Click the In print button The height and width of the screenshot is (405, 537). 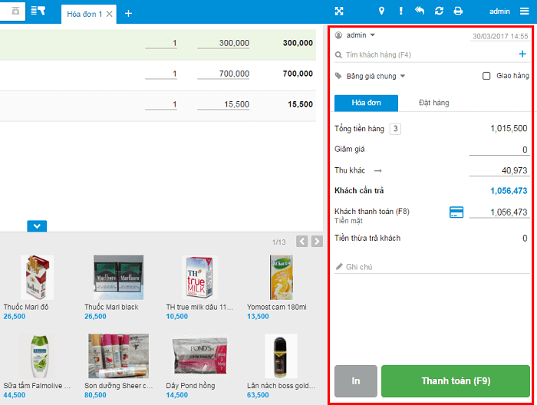355,380
